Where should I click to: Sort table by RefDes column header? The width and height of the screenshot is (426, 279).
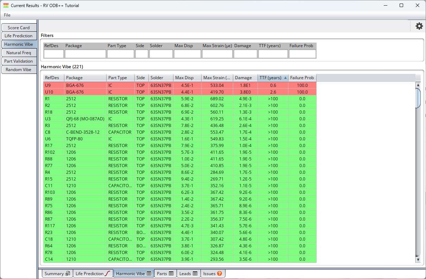point(53,78)
